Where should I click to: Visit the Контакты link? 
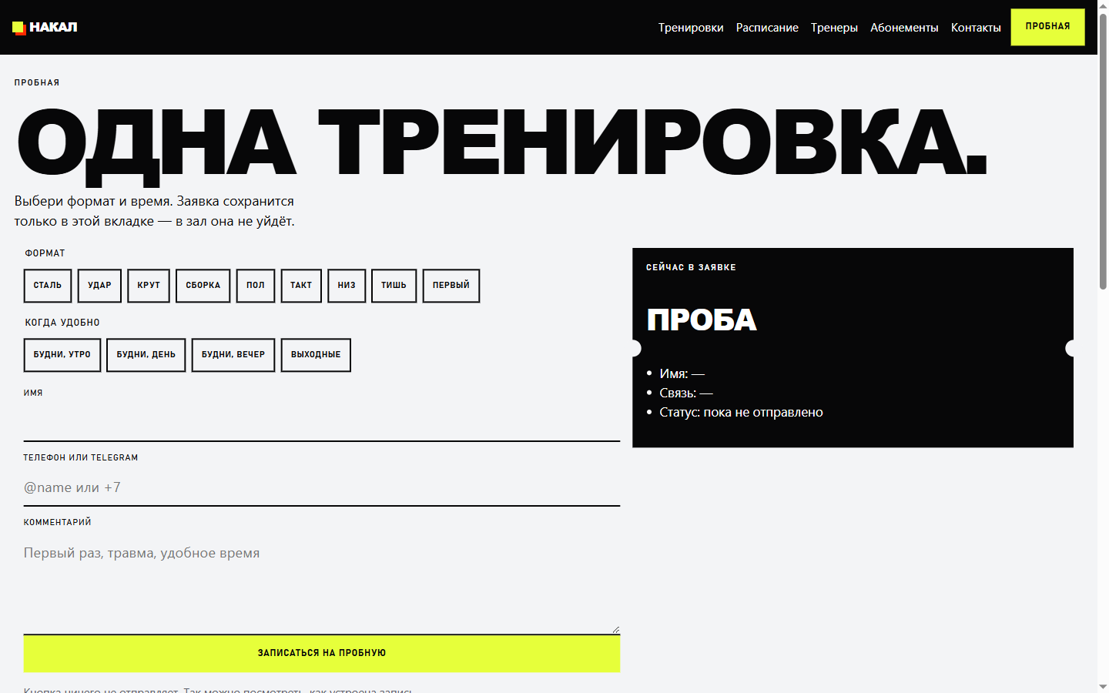(x=976, y=28)
